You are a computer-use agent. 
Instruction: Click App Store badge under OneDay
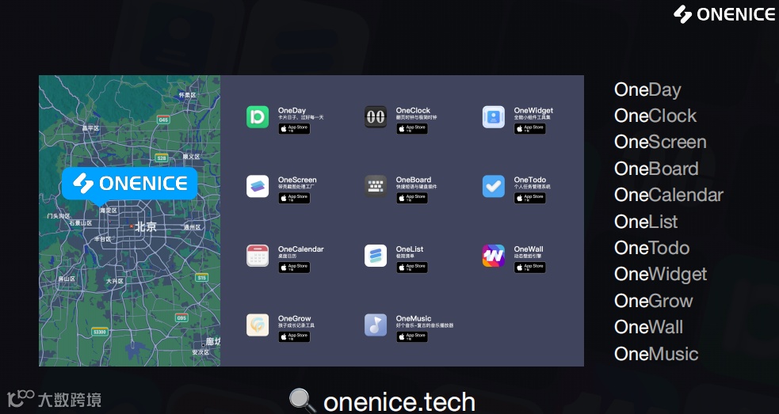click(294, 128)
